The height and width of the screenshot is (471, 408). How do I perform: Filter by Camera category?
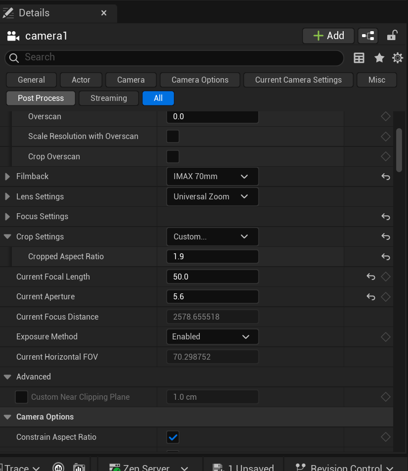[131, 80]
